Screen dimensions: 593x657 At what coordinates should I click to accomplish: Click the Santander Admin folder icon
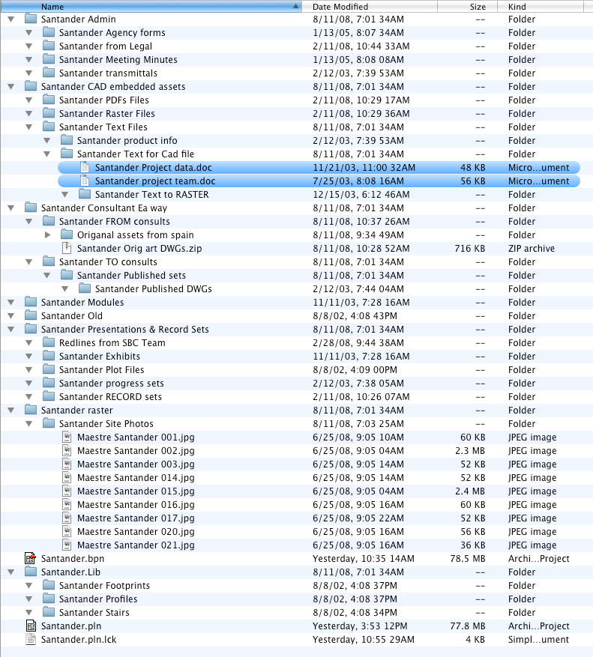(31, 19)
